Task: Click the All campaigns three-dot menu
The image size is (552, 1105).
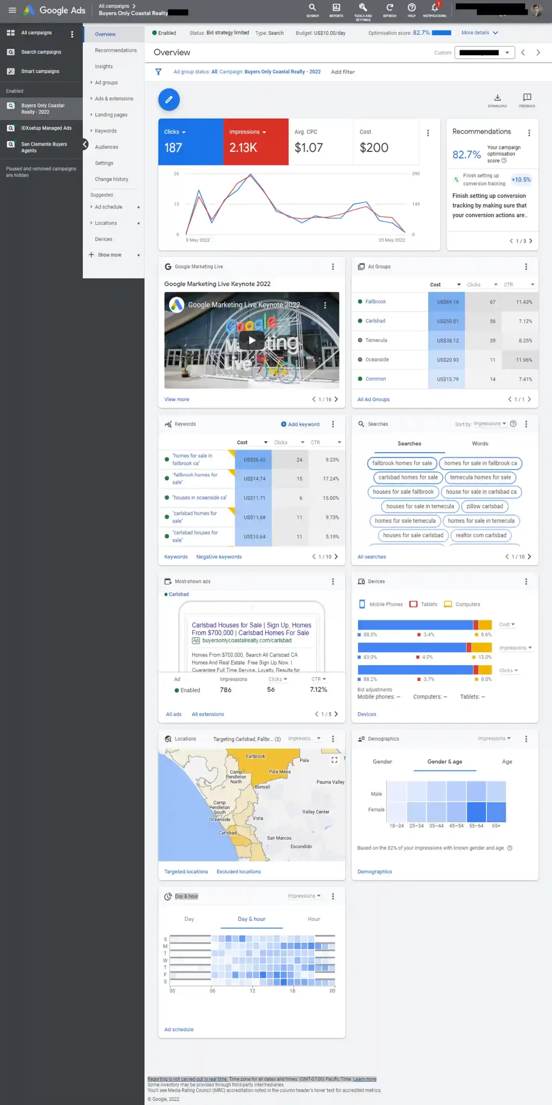Action: pos(72,34)
